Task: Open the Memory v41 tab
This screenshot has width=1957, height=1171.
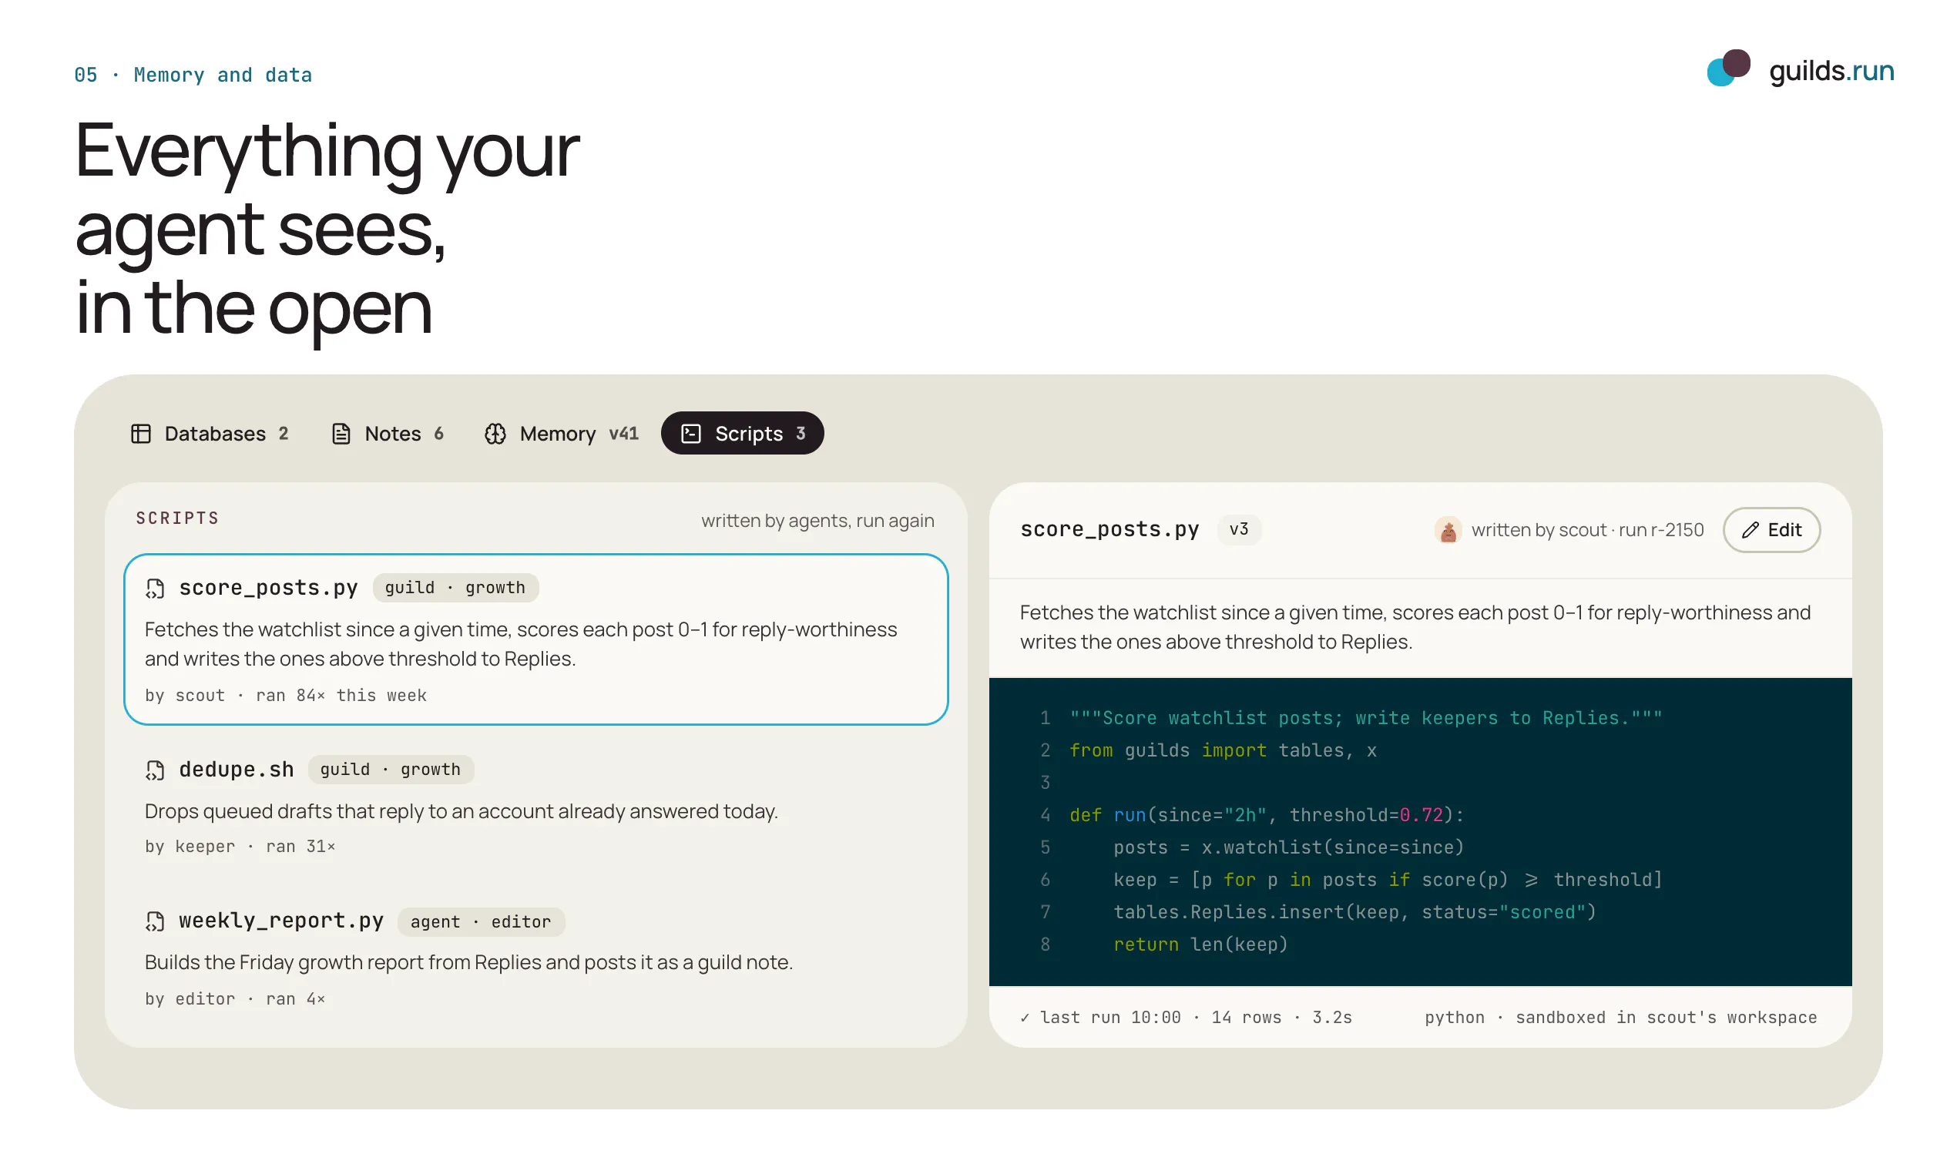Action: click(561, 433)
